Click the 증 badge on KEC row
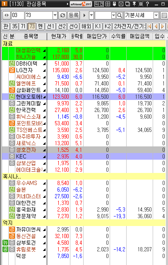Image resolution: width=168 pixels, height=265 pixels. [x=12, y=156]
